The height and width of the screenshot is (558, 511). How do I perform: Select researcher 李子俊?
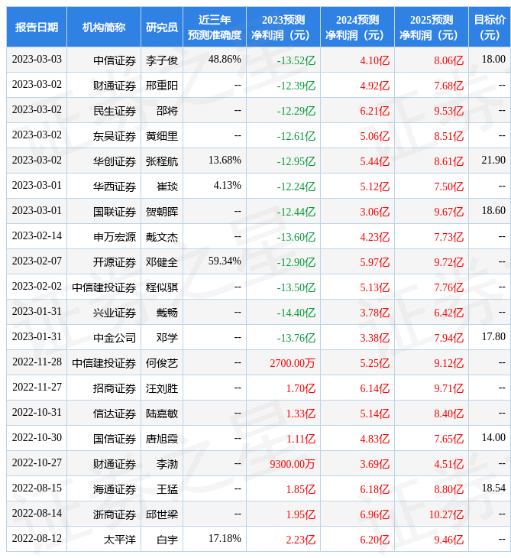click(162, 60)
